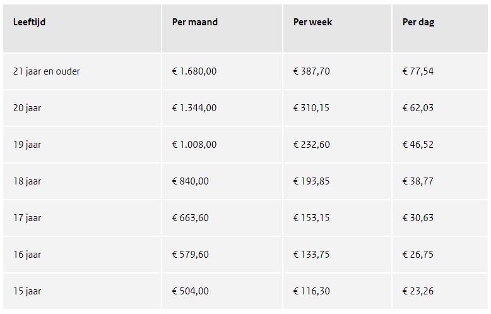Select the € 23,26 daily amount
Viewport: 491px width, 314px height.
[418, 291]
